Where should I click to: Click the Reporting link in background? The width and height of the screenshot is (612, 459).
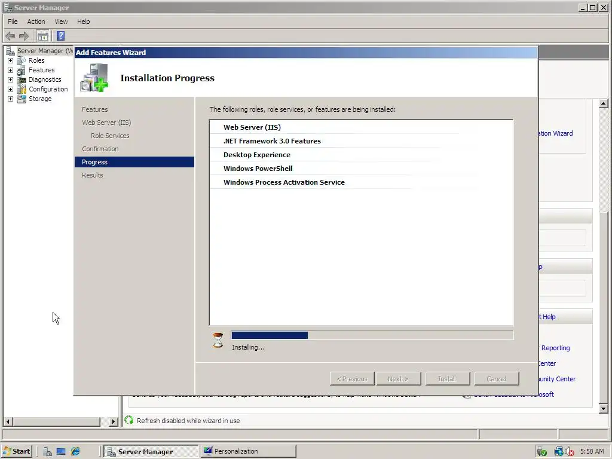[x=555, y=348]
